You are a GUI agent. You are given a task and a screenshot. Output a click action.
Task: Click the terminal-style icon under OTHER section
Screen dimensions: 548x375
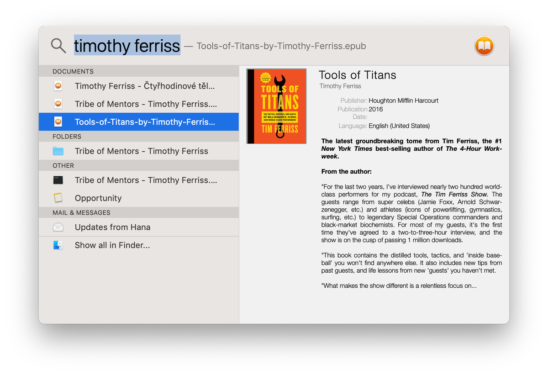pyautogui.click(x=58, y=180)
